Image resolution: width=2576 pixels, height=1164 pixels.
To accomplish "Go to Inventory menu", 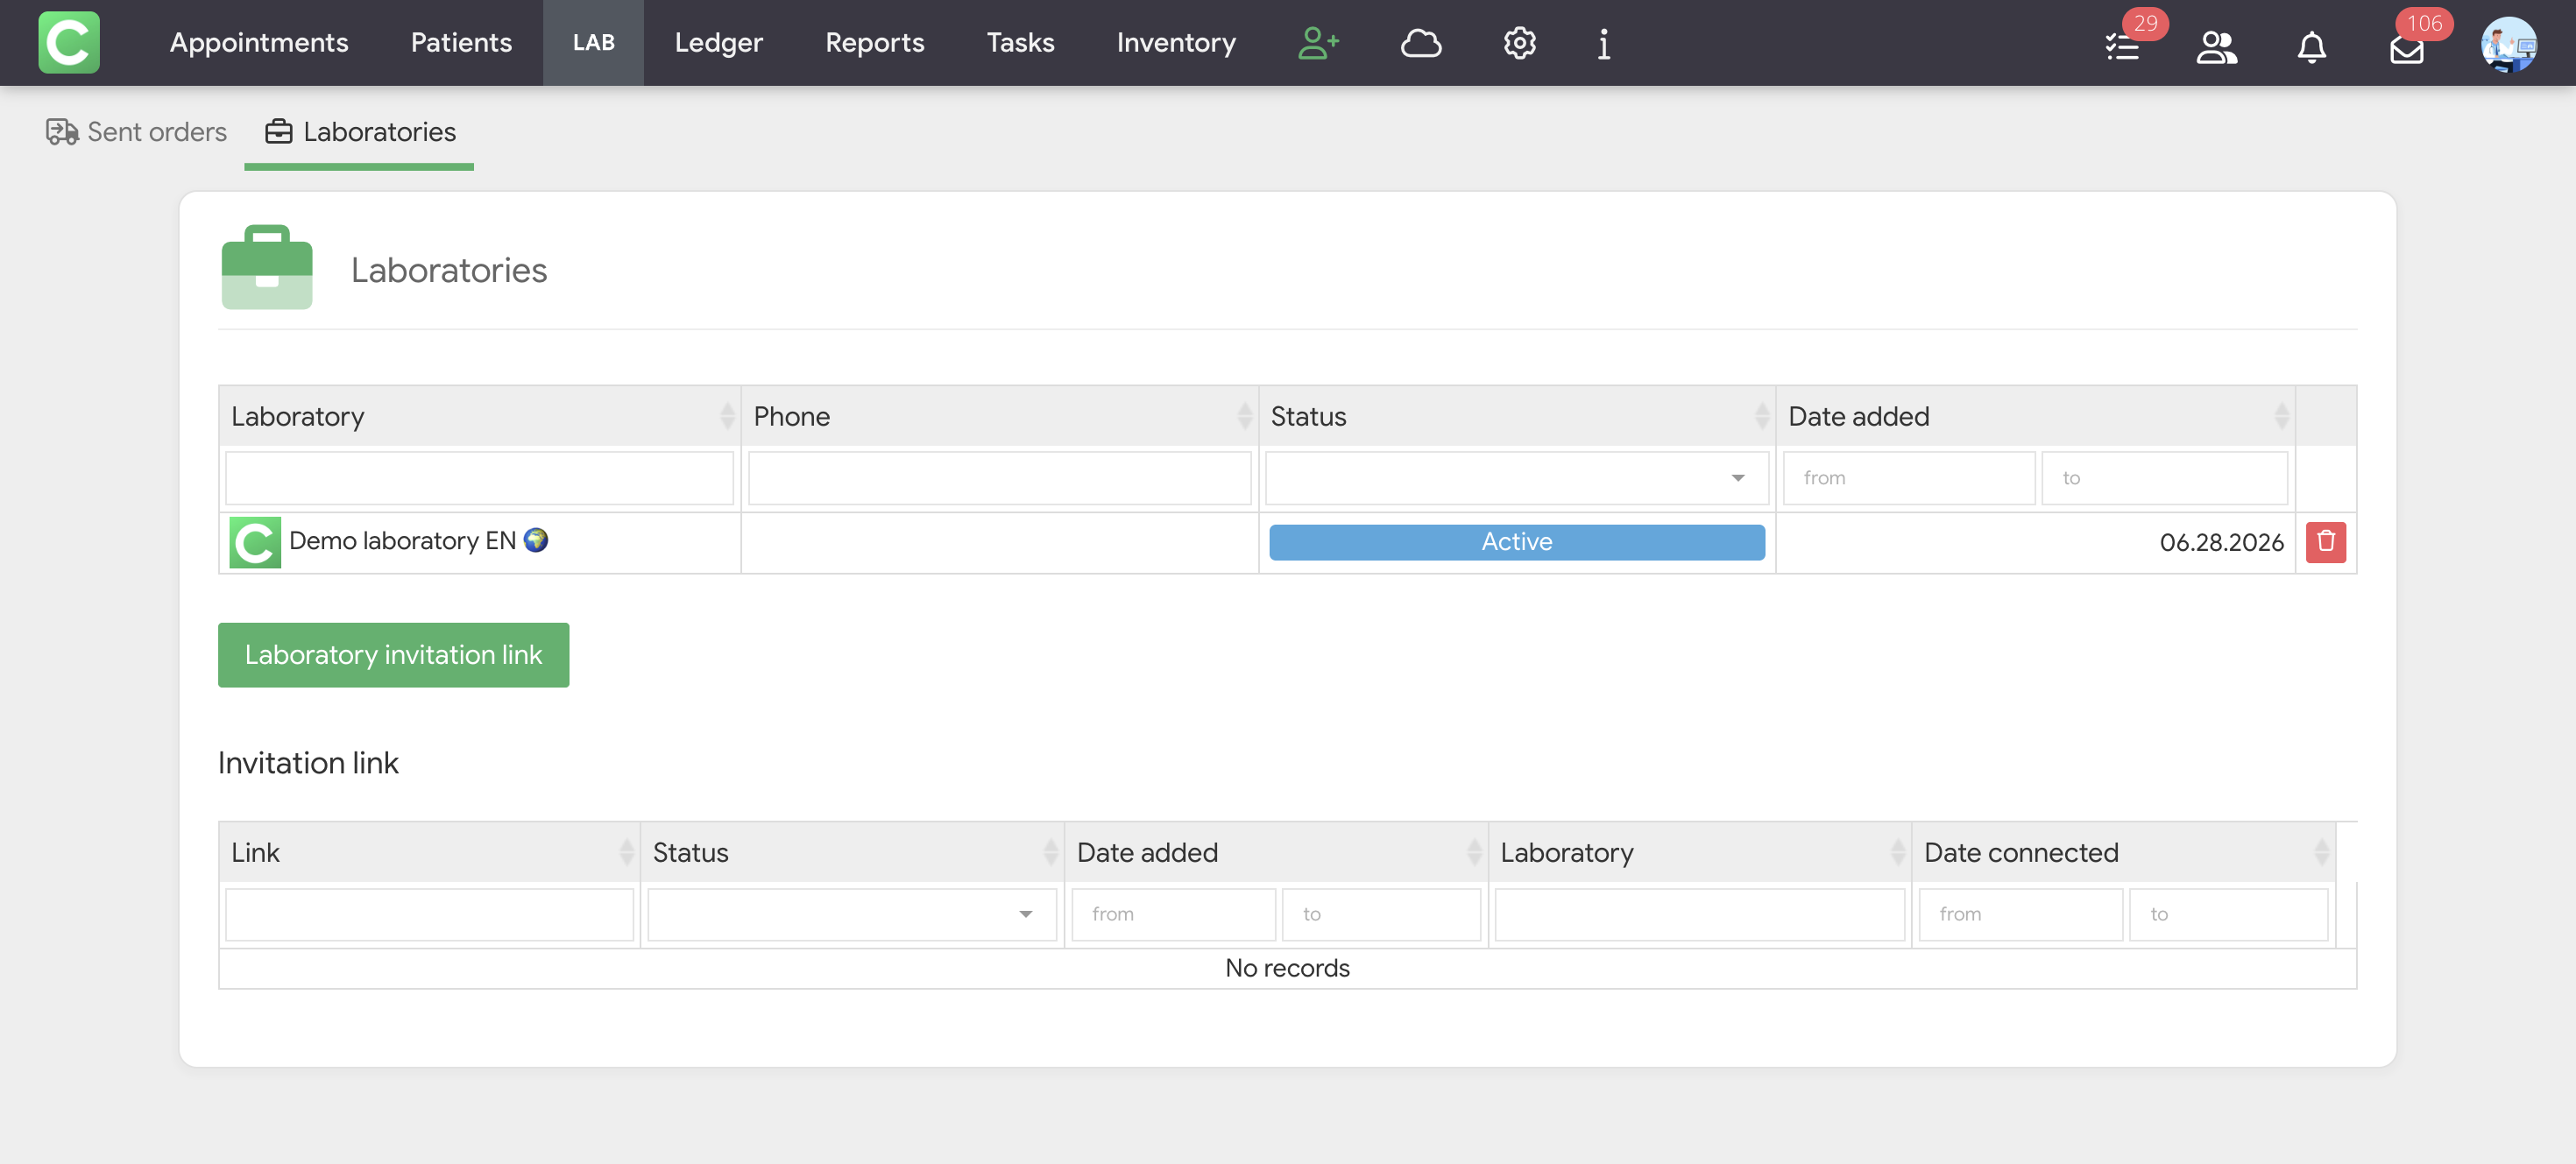I will (1176, 42).
